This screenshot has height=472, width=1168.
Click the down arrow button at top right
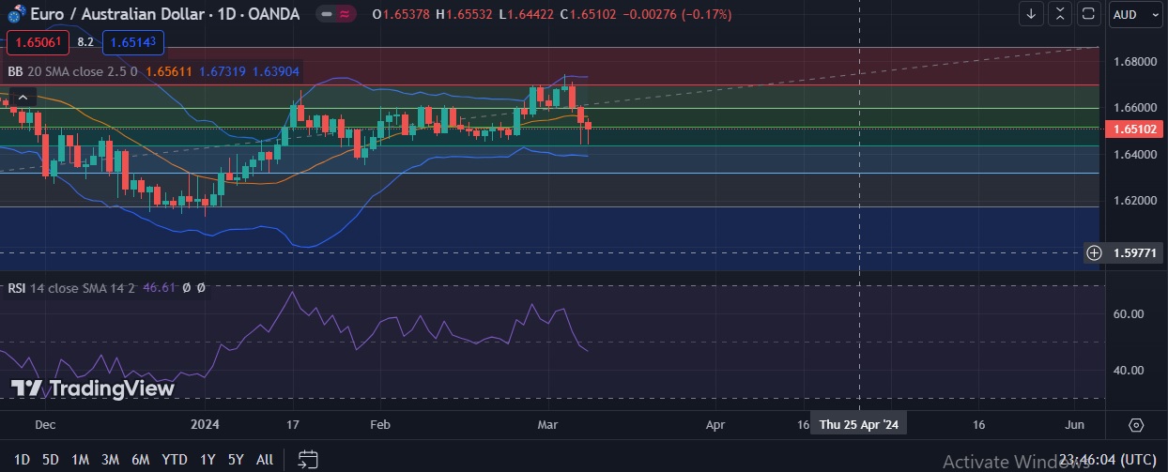1032,14
